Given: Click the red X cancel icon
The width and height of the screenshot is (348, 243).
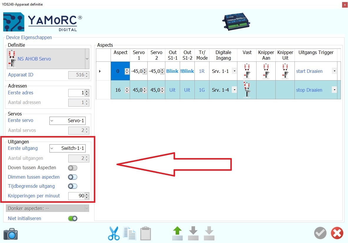Looking at the screenshot, I should click(x=337, y=233).
